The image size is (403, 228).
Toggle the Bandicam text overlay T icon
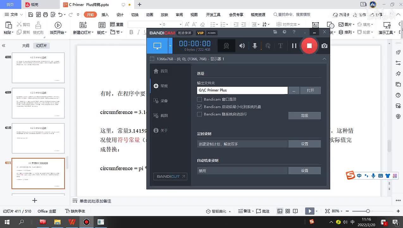pyautogui.click(x=280, y=46)
